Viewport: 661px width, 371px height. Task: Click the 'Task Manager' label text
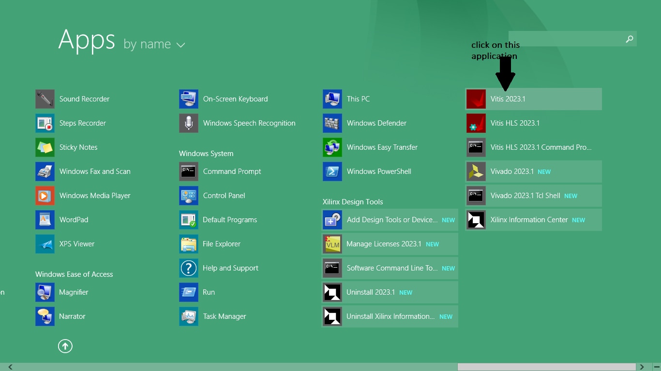coord(225,316)
